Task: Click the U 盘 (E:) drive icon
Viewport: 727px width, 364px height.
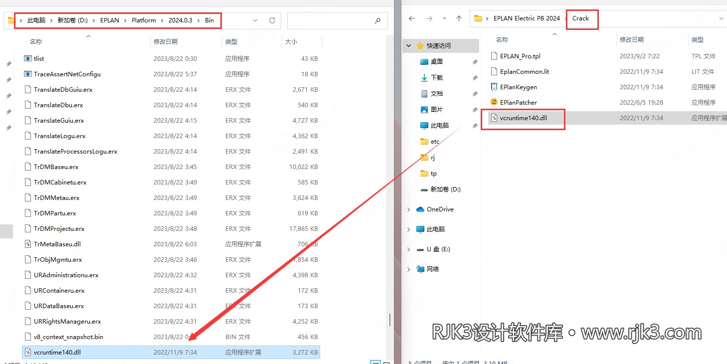Action: point(419,249)
